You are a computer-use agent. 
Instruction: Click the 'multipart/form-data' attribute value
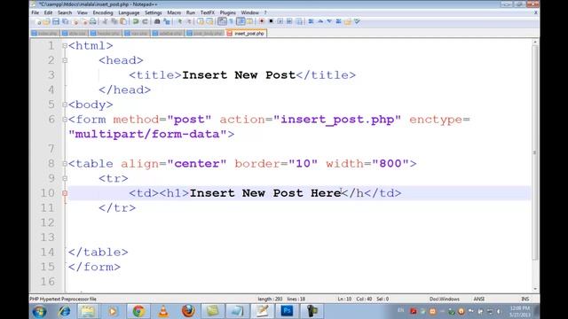pos(148,134)
